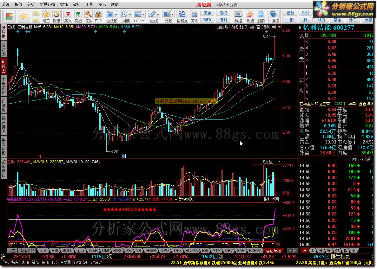Open the 资讯 news document icon
Image resolution: width=377 pixels, height=269 pixels.
click(x=194, y=16)
